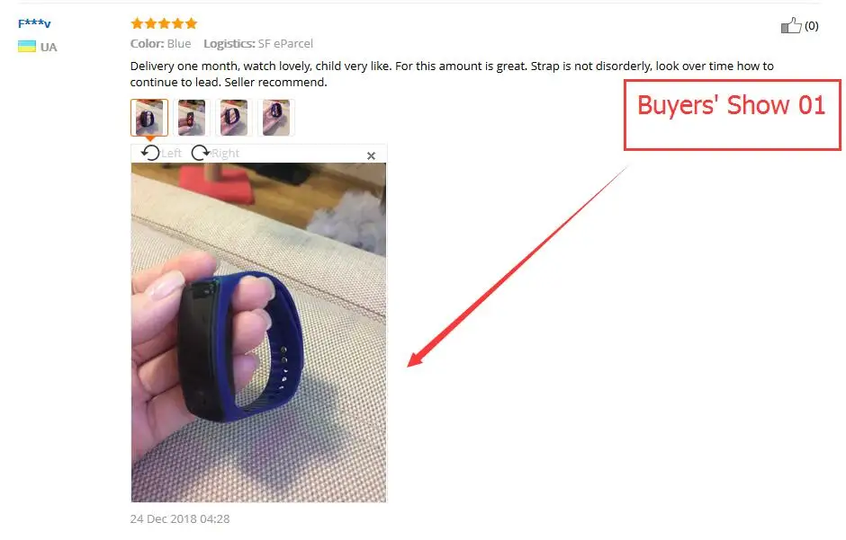This screenshot has height=540, width=846.
Task: Click the 'Right' rotate label
Action: point(225,154)
